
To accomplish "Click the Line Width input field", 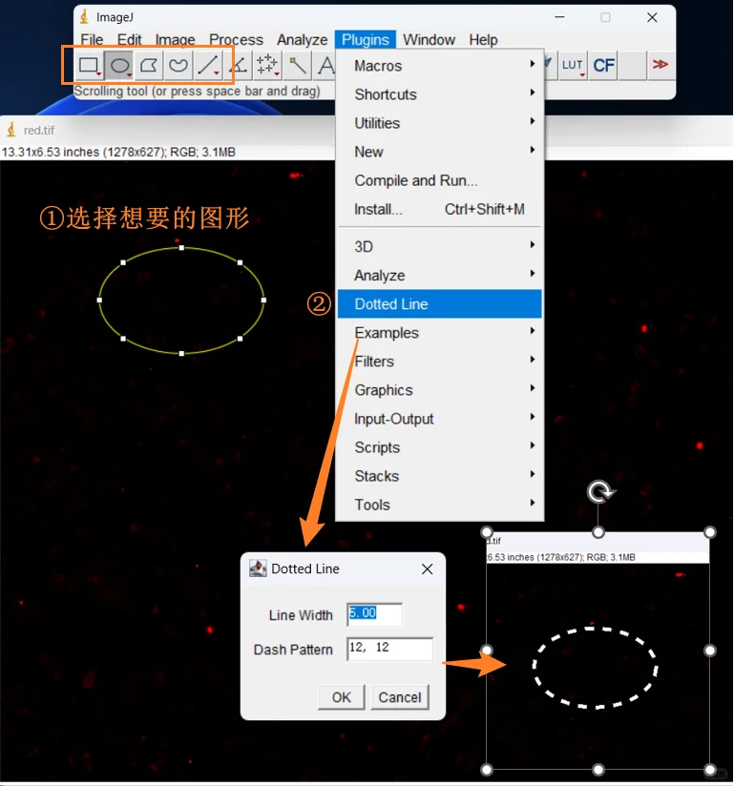I will [x=374, y=614].
